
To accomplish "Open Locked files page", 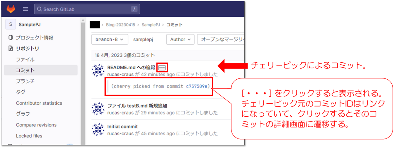I will pos(29,136).
